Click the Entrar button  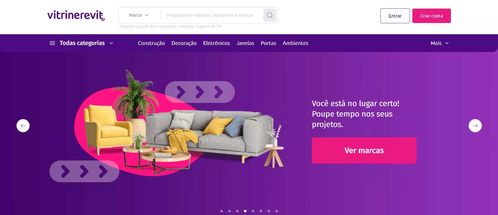tap(395, 16)
